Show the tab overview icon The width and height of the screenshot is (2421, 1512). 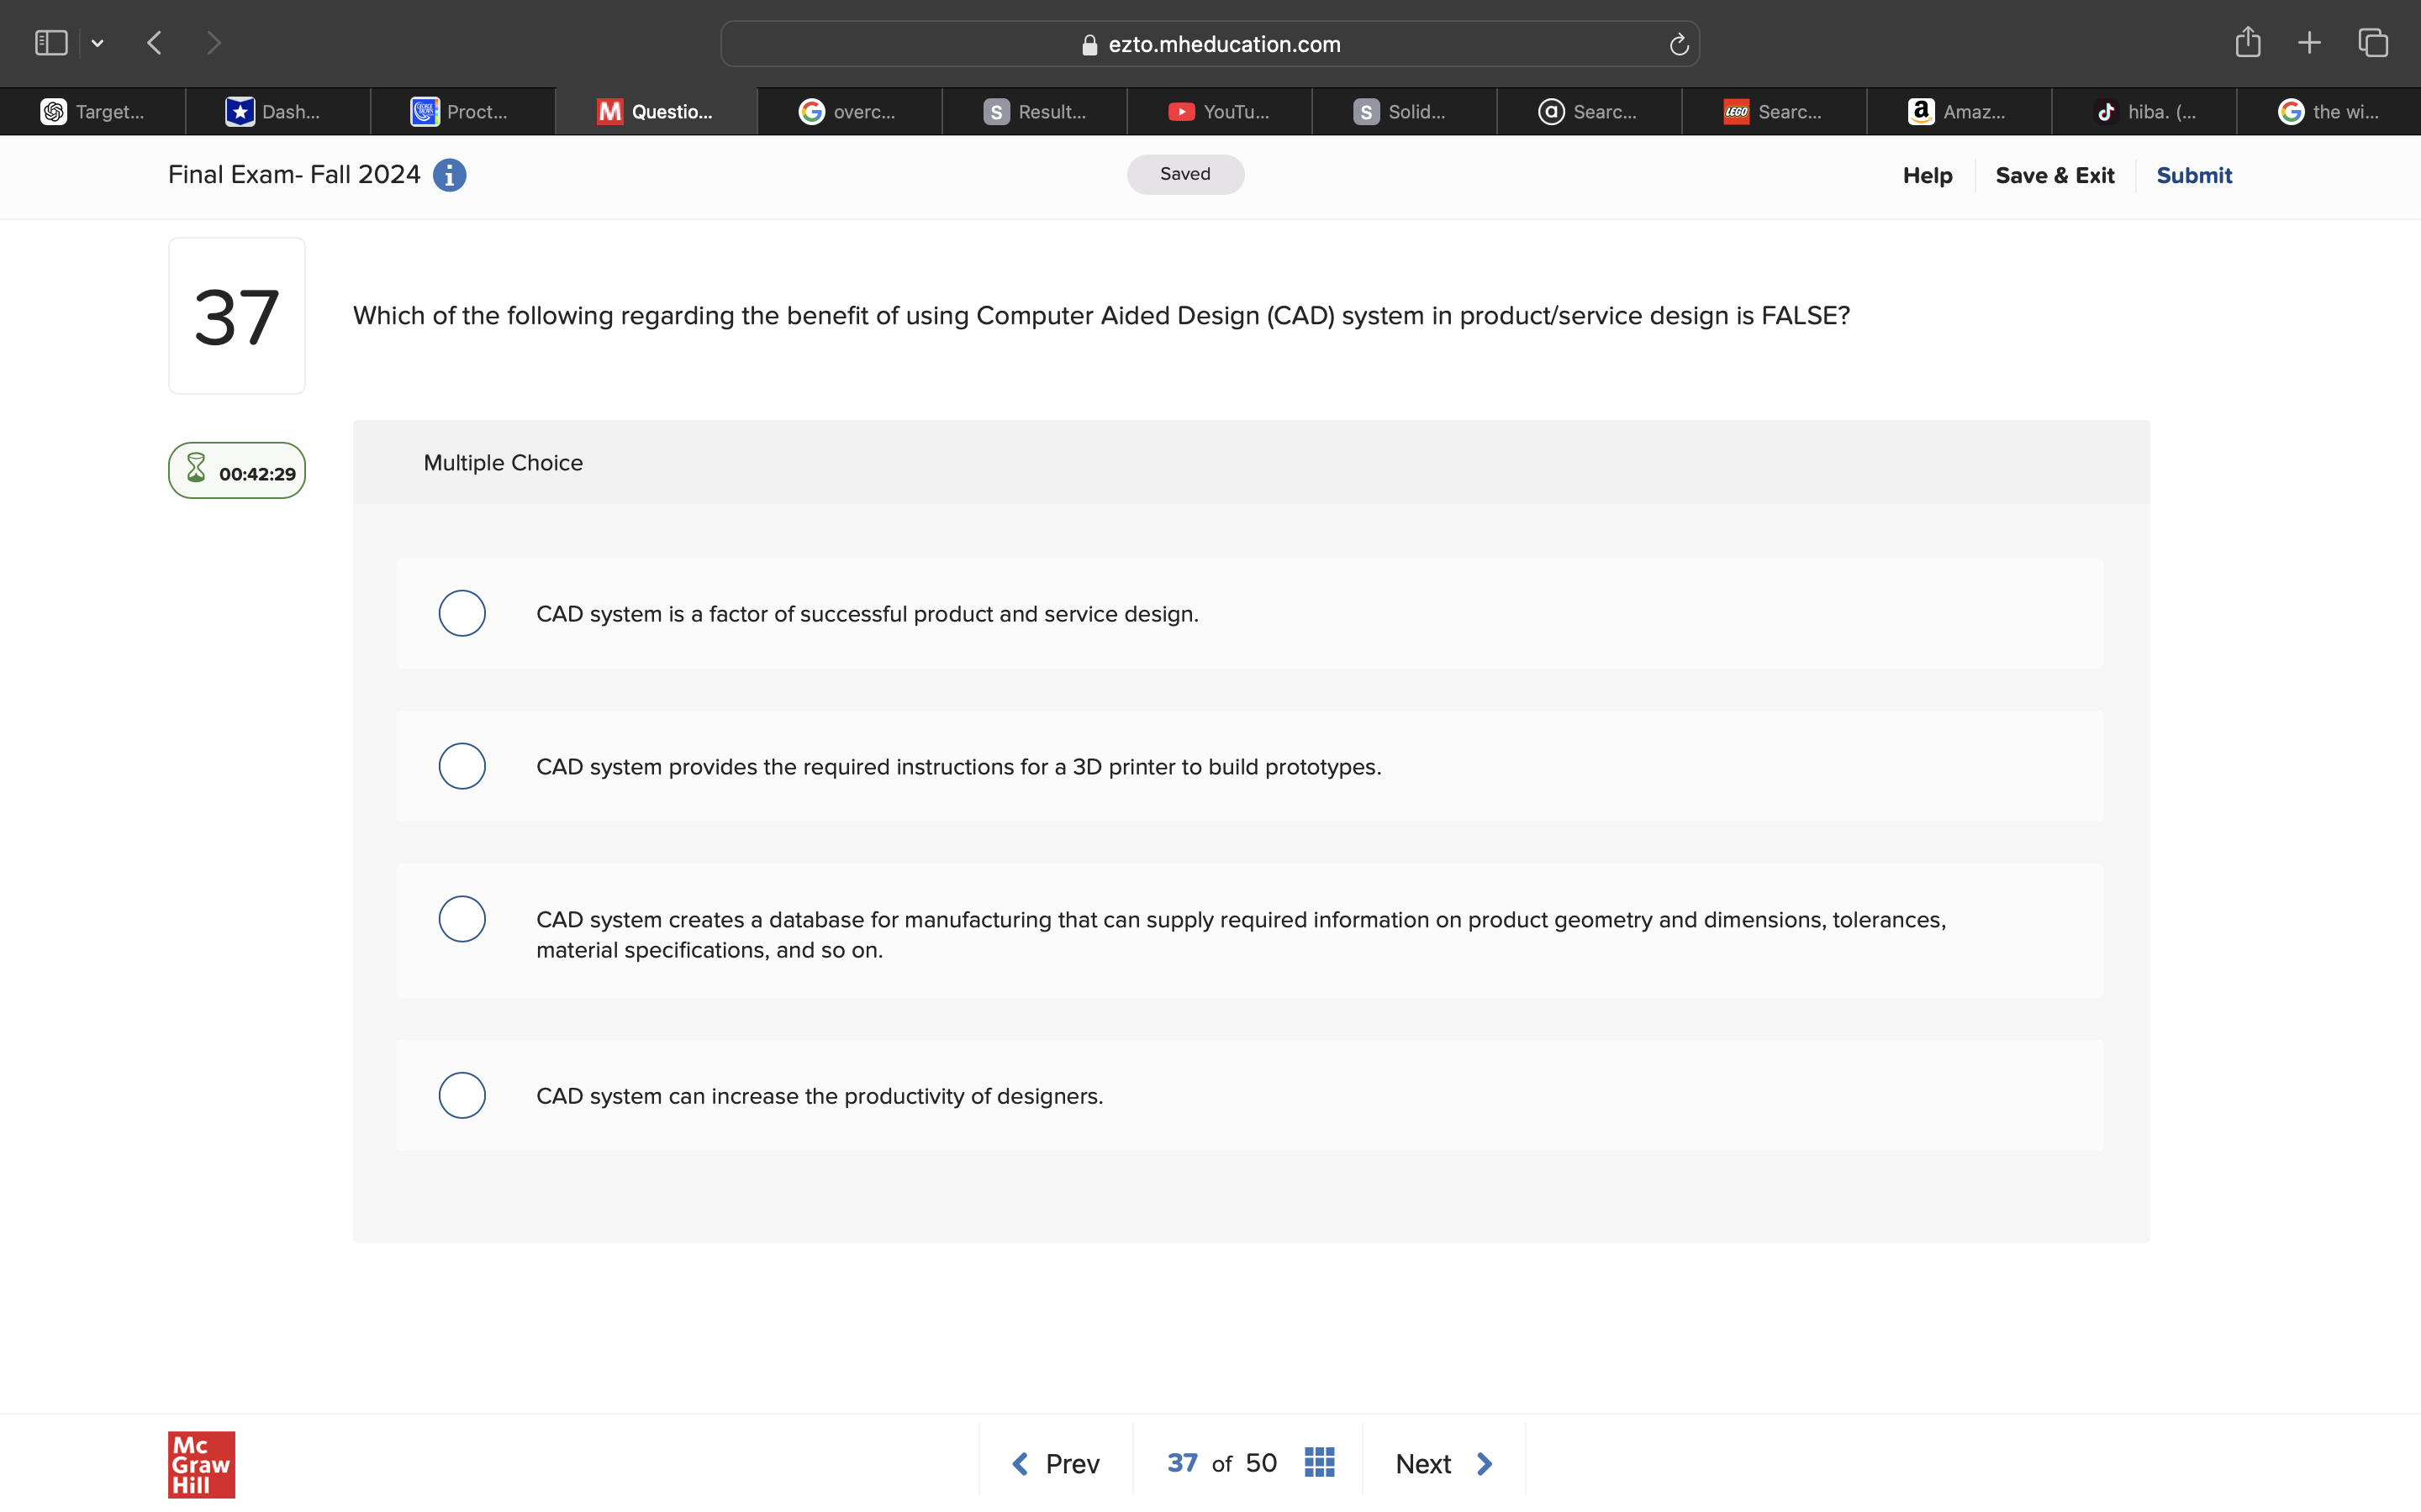2373,43
